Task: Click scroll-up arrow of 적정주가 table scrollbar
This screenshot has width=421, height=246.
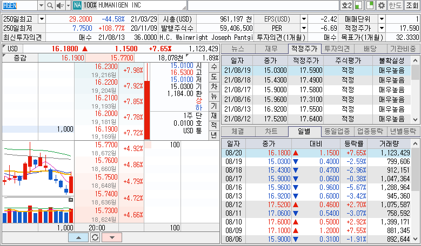Action: 416,60
